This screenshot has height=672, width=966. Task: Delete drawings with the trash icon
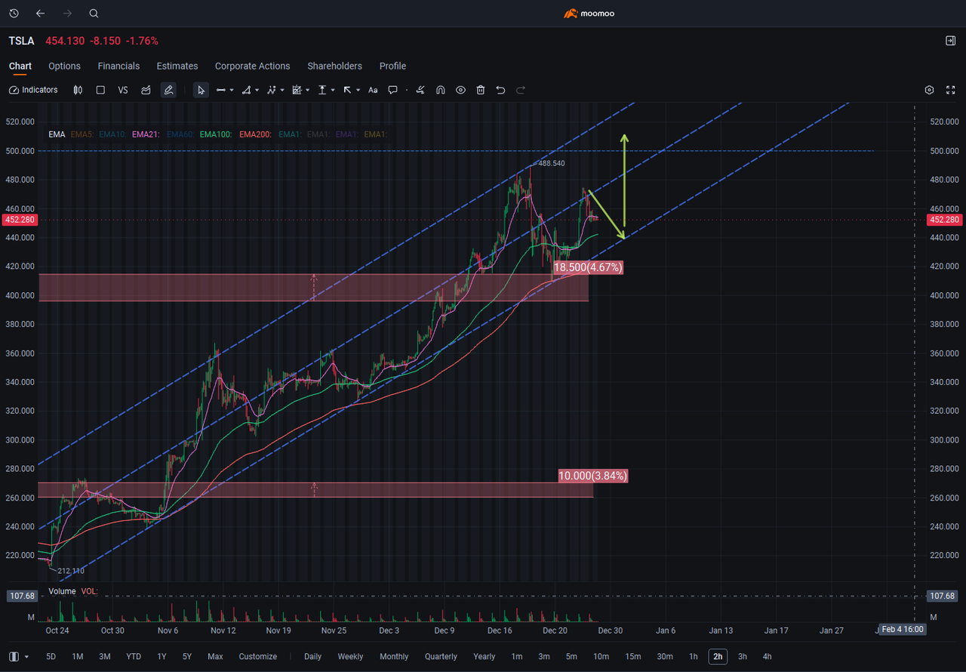pyautogui.click(x=481, y=90)
